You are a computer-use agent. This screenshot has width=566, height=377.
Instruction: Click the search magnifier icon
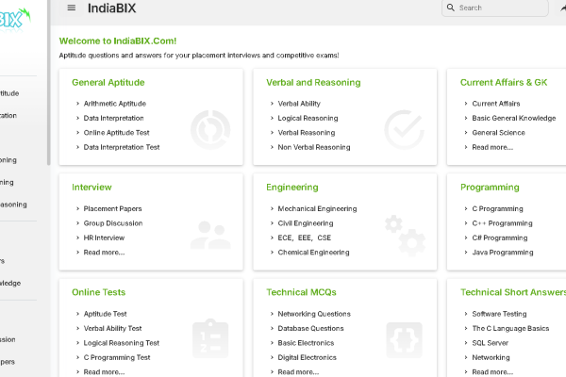pos(451,8)
